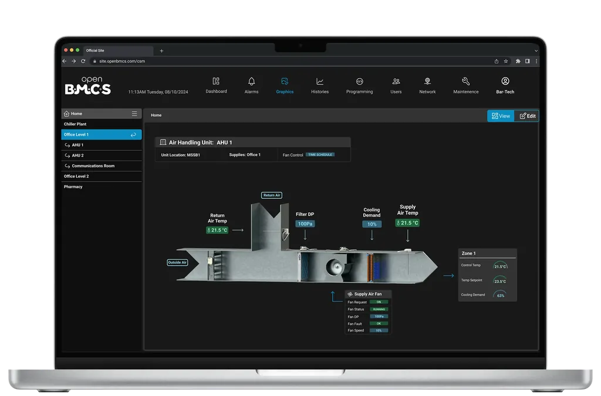
Task: Switch to View mode
Action: pos(501,116)
